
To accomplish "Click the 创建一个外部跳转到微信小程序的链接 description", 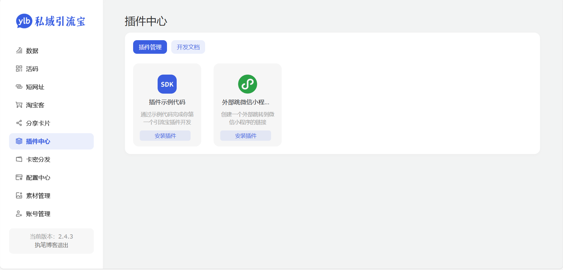I will (x=247, y=118).
